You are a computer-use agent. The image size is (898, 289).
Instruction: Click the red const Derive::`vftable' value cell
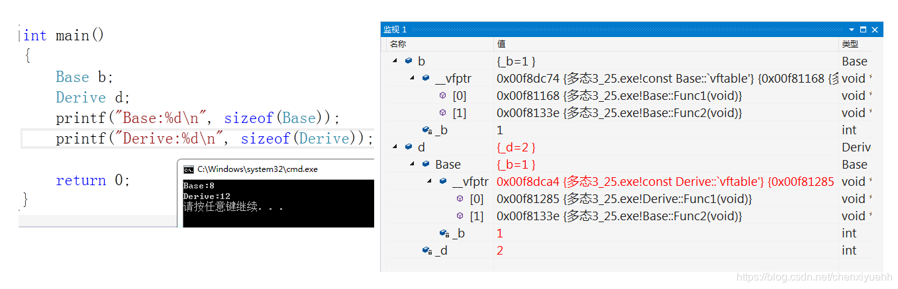pos(666,181)
